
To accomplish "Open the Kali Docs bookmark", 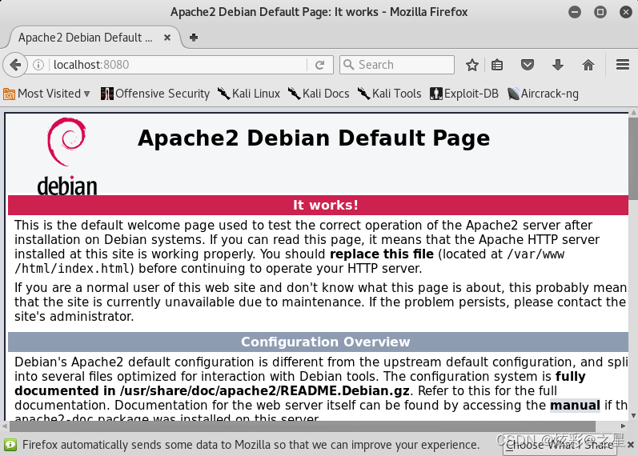I will click(x=319, y=94).
